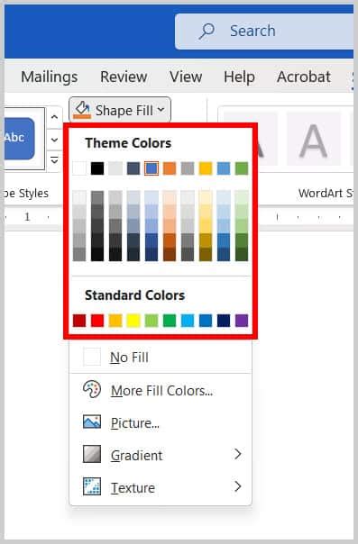Click the Search input field
358x544 pixels.
coord(264,32)
